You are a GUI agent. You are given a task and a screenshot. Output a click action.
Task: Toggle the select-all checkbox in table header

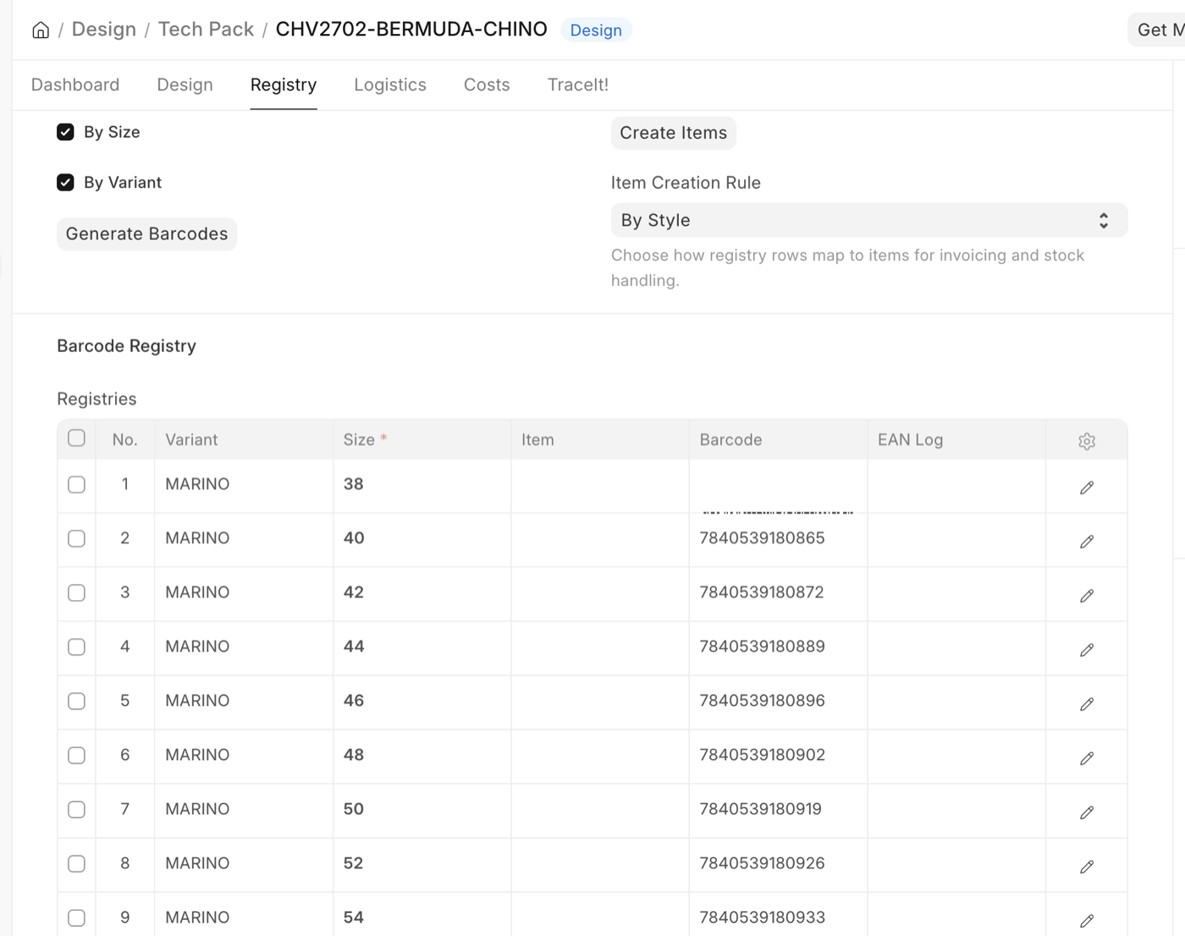pos(76,438)
